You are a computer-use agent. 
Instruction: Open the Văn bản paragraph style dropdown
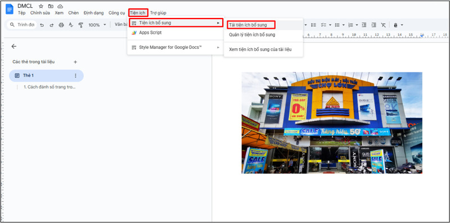(x=120, y=25)
